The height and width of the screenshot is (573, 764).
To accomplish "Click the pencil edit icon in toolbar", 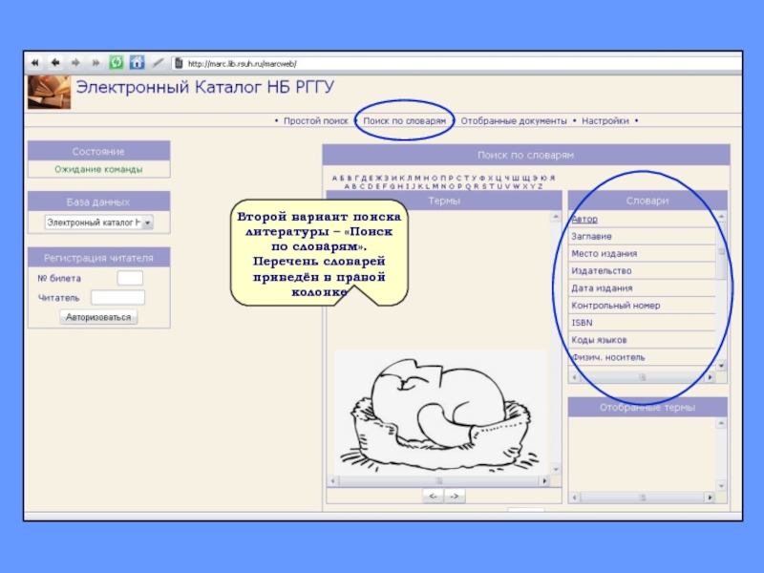I will (158, 63).
